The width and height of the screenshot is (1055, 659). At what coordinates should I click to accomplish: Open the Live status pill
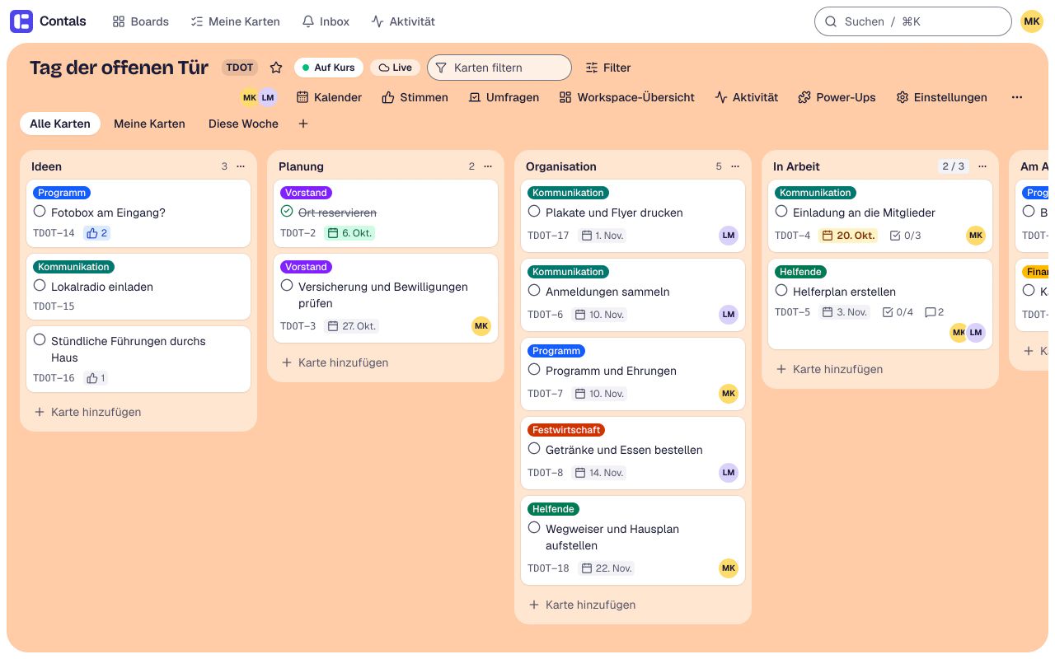(x=396, y=68)
